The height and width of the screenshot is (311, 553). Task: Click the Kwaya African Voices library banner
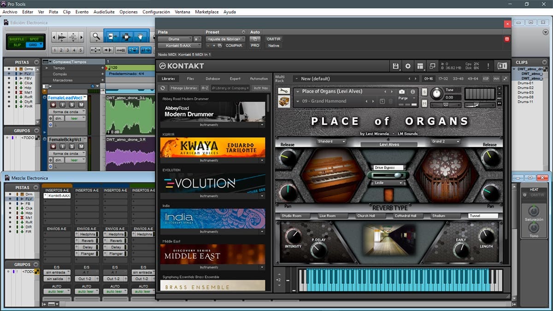(x=213, y=147)
